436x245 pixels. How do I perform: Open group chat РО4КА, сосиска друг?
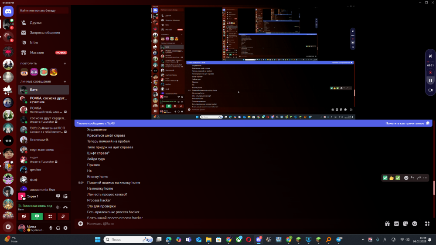(x=44, y=100)
